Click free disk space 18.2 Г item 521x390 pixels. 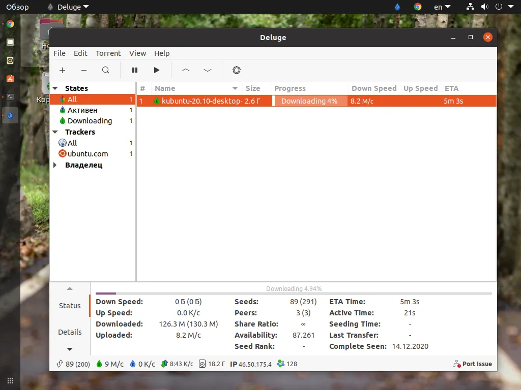pyautogui.click(x=212, y=364)
